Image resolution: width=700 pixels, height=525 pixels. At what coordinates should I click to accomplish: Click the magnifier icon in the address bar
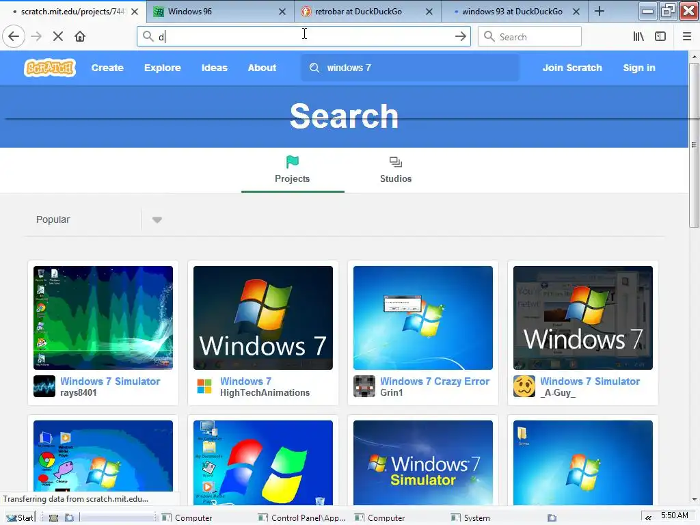(148, 36)
